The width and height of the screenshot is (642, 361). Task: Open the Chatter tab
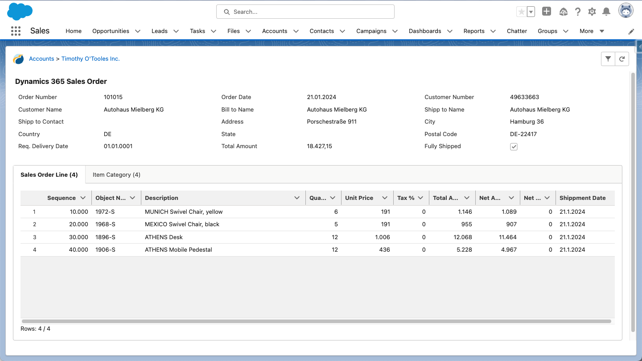click(517, 31)
